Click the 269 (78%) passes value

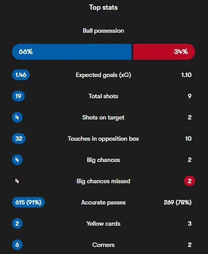point(177,202)
